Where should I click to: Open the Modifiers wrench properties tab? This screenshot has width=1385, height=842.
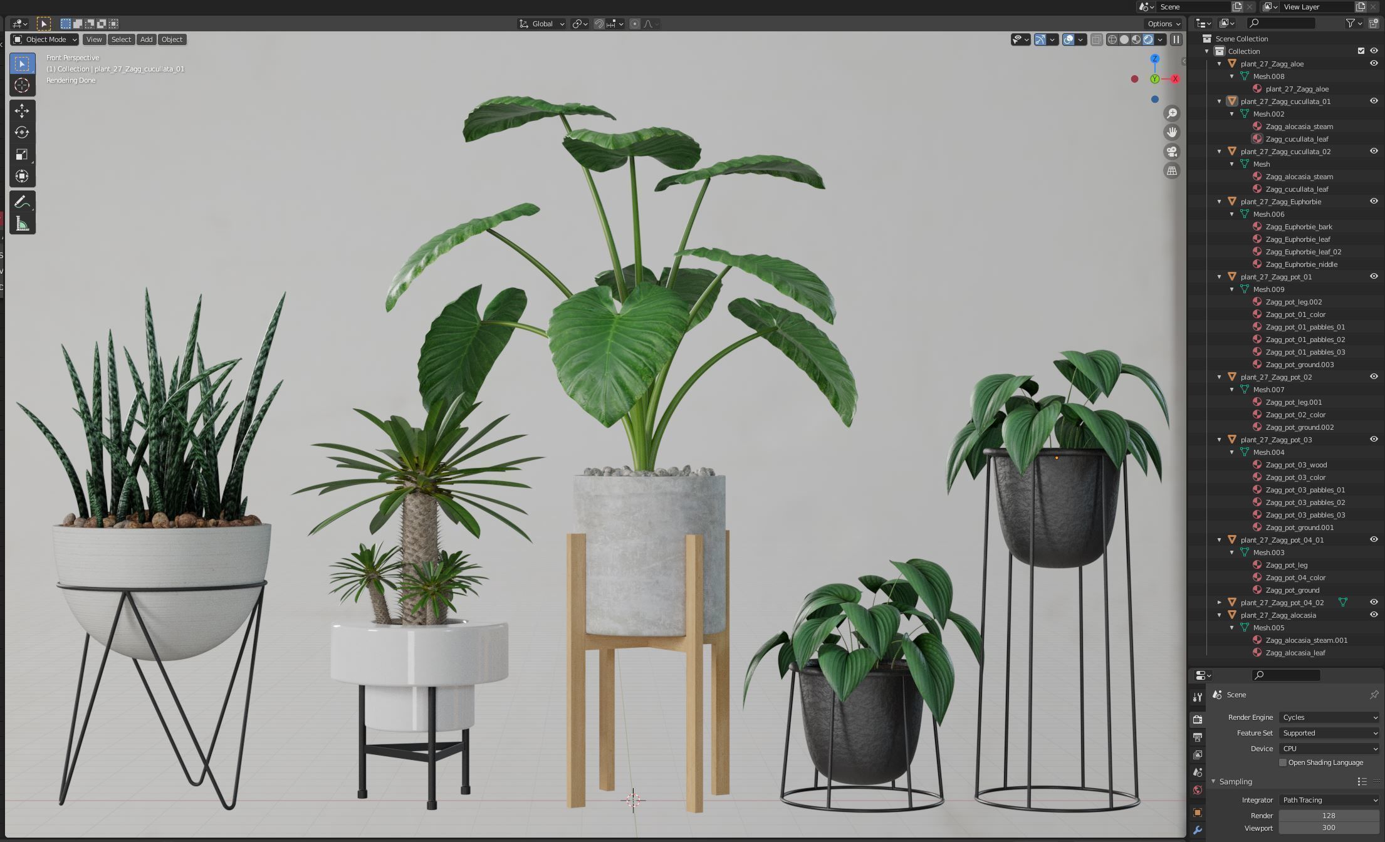pyautogui.click(x=1197, y=831)
